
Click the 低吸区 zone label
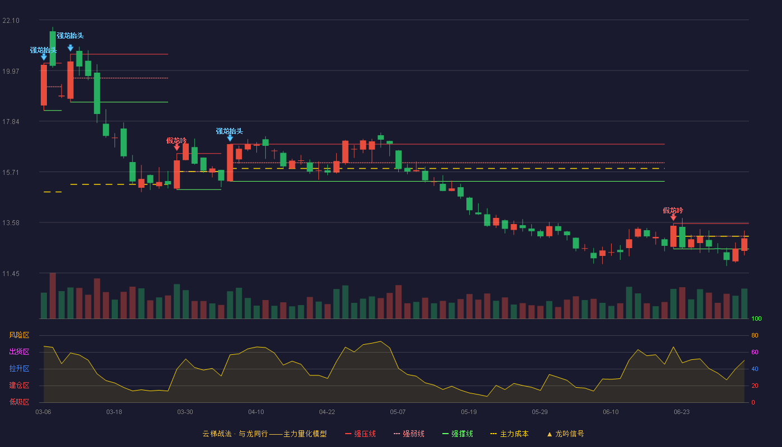click(x=19, y=402)
